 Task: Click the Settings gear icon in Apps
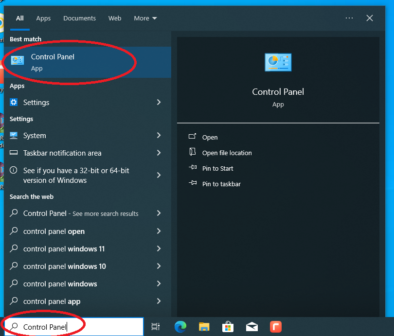click(14, 102)
